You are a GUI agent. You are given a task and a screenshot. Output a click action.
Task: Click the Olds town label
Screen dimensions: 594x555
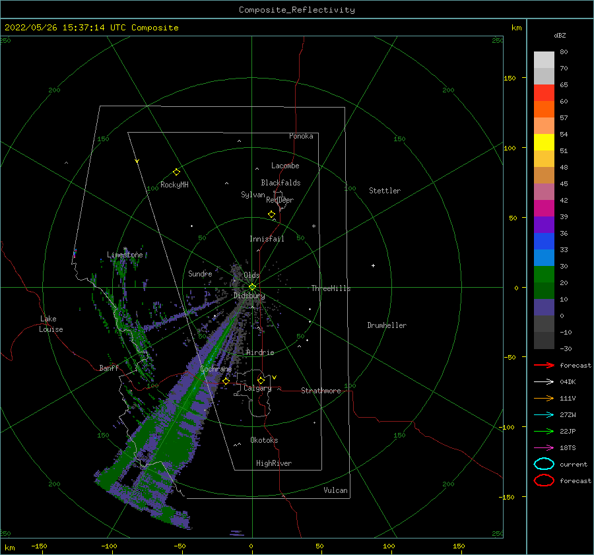click(251, 275)
